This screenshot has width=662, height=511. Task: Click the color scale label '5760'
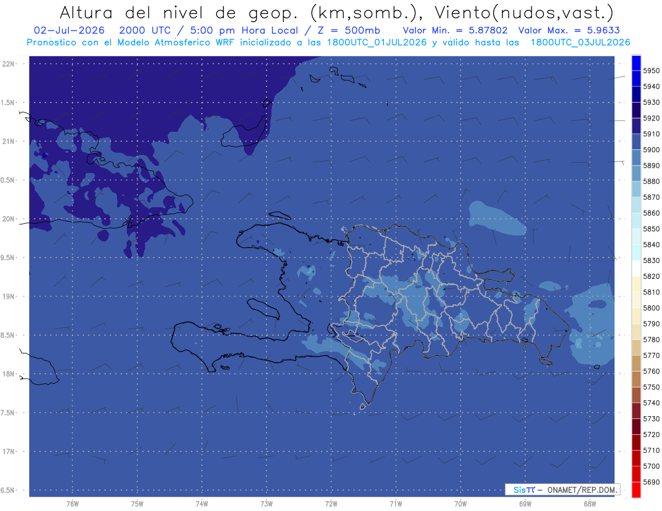pyautogui.click(x=651, y=371)
